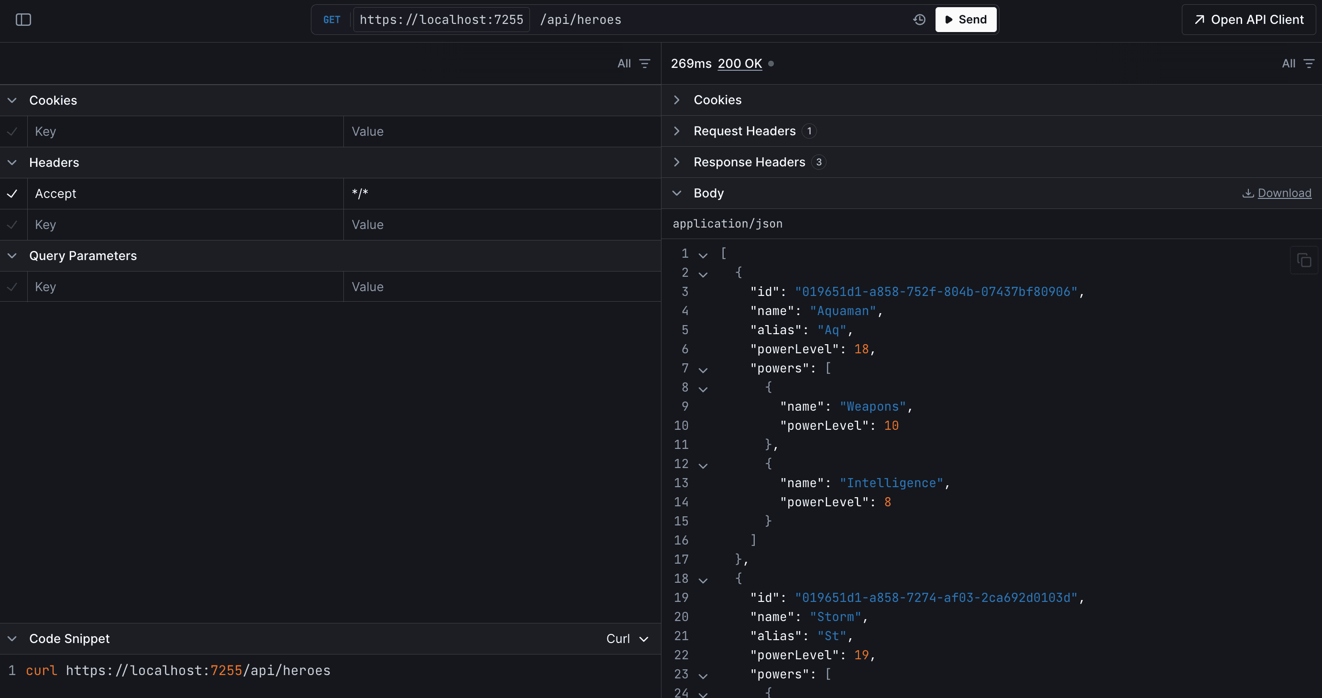The image size is (1322, 698).
Task: Fold JSON object at line 8
Action: pos(703,389)
